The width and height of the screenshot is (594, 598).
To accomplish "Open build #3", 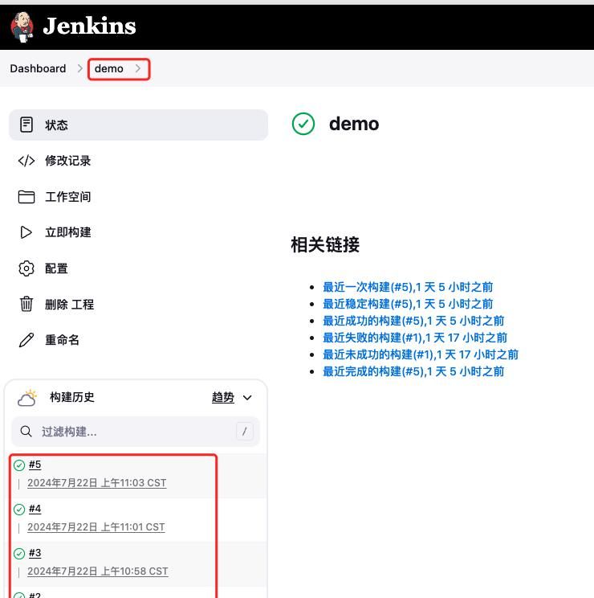I will 35,553.
